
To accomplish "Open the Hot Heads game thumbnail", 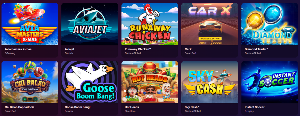I will point(150,82).
